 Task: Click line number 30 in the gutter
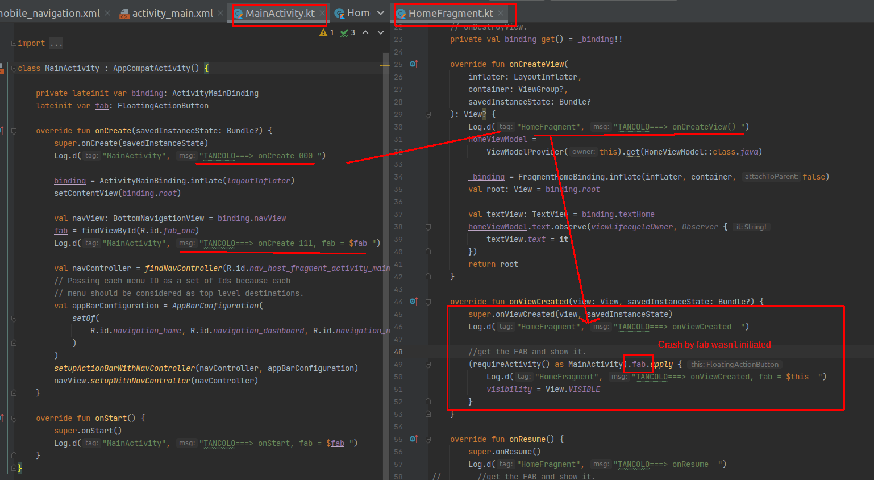click(x=398, y=127)
